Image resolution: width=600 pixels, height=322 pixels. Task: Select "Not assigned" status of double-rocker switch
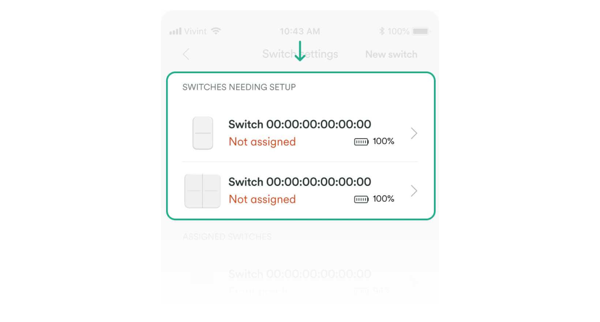click(262, 199)
